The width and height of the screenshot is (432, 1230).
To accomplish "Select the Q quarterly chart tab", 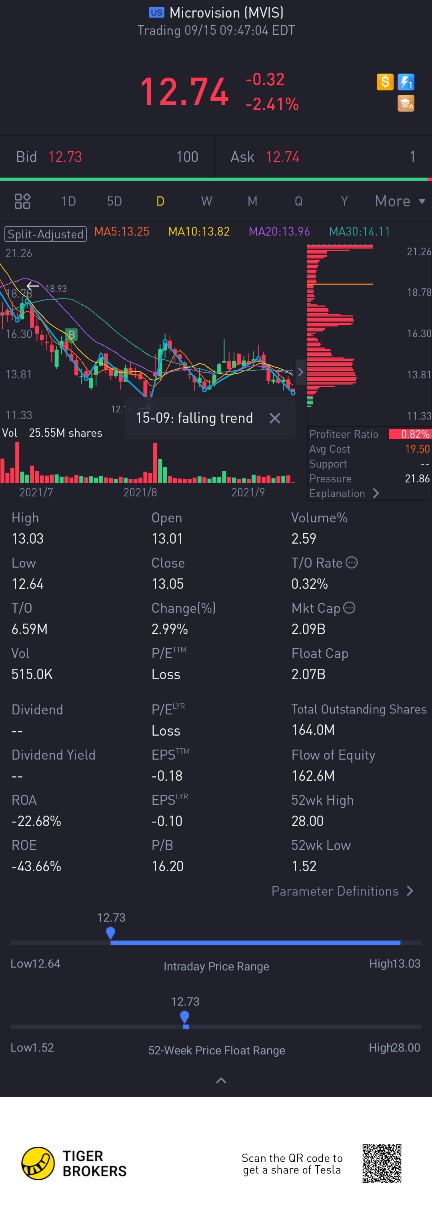I will click(x=298, y=201).
